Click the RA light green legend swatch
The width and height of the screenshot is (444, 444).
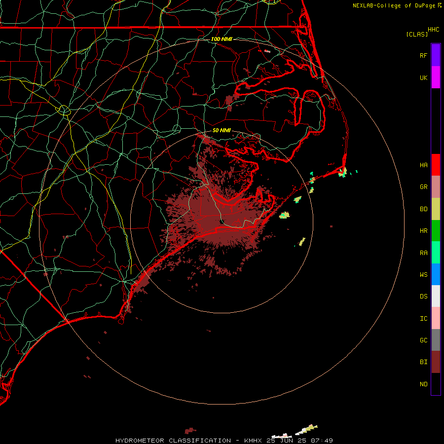pos(436,253)
